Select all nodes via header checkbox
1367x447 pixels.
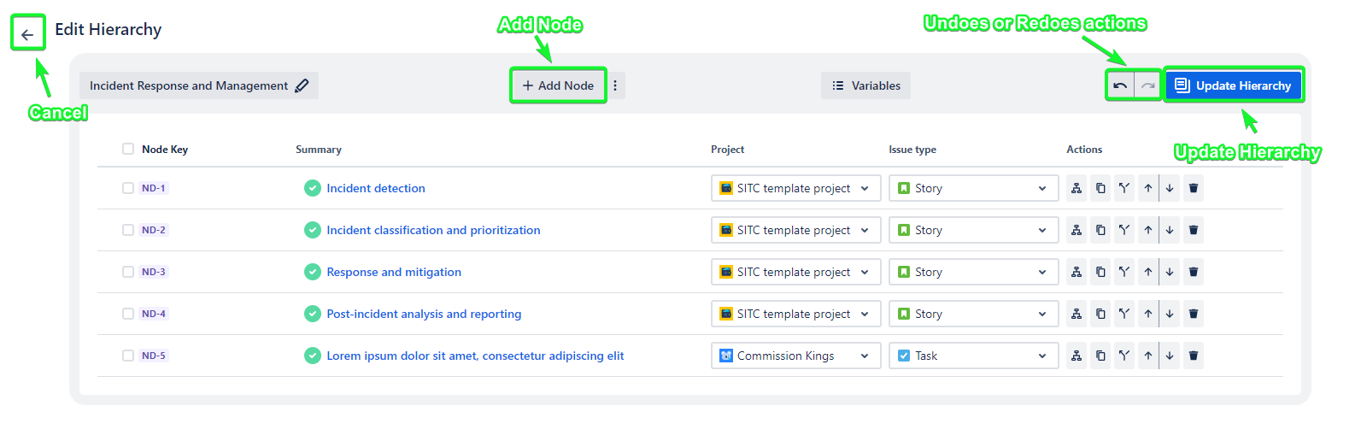click(x=128, y=149)
